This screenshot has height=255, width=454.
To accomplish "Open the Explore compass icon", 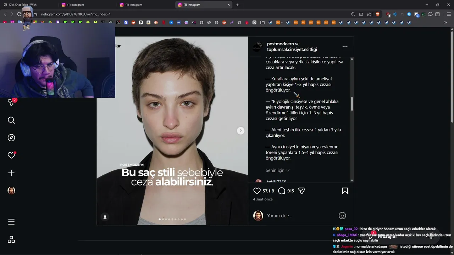I will pyautogui.click(x=11, y=138).
